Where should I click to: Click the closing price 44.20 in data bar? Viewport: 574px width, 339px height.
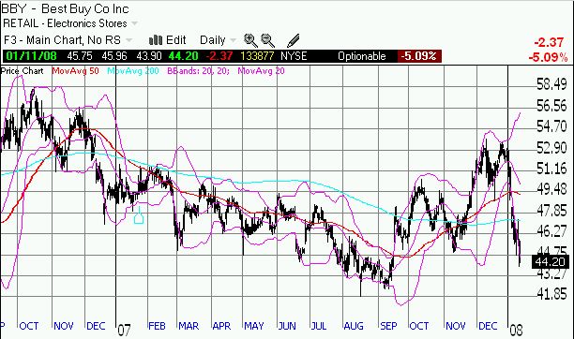point(183,56)
